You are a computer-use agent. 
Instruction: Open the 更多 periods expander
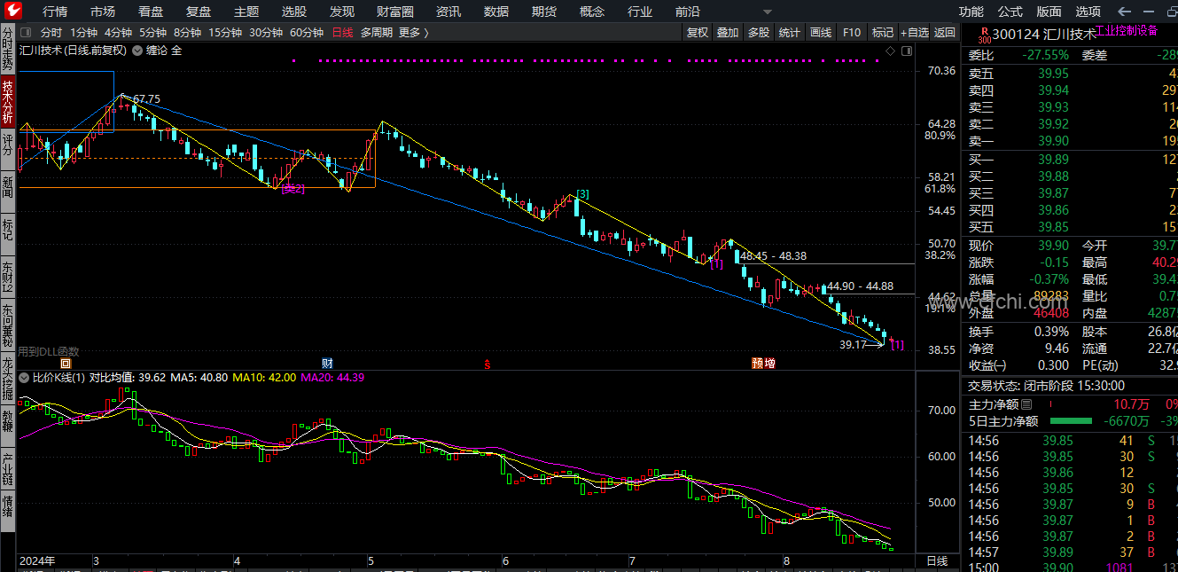pos(413,33)
